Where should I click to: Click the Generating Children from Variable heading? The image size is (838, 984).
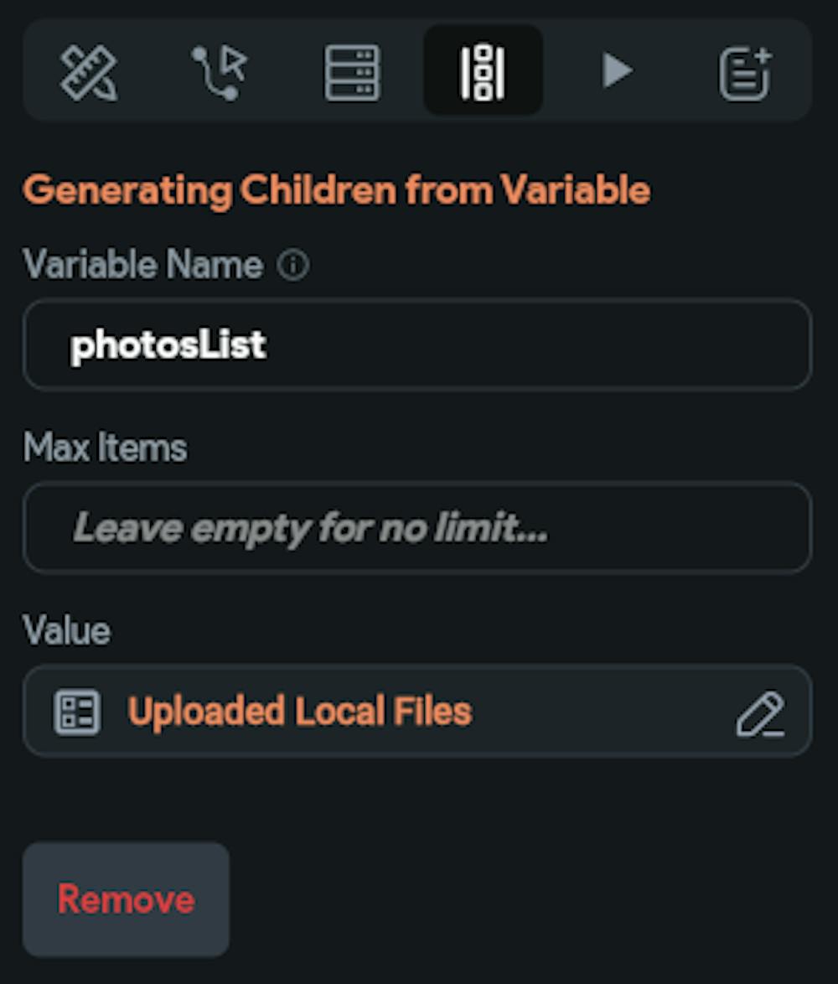336,191
